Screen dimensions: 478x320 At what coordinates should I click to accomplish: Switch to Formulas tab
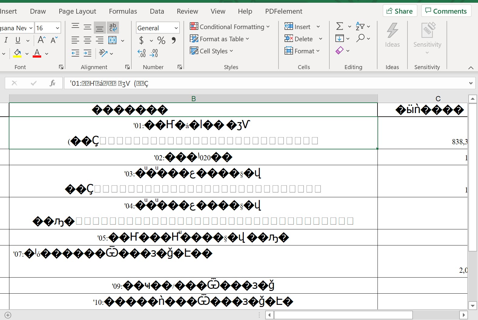click(123, 11)
